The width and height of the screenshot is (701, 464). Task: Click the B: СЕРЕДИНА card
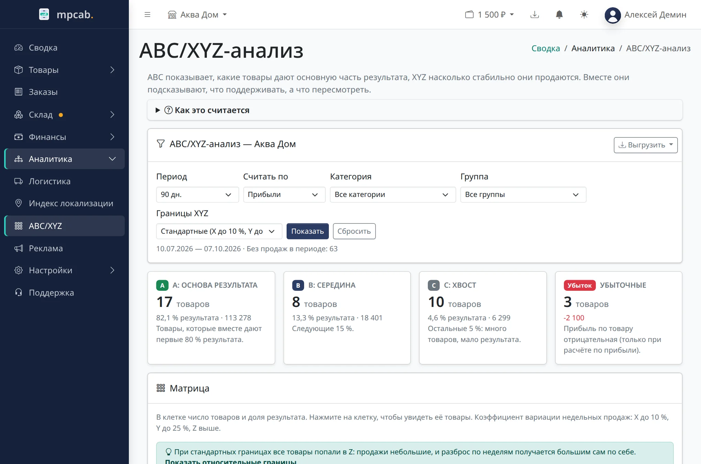347,318
